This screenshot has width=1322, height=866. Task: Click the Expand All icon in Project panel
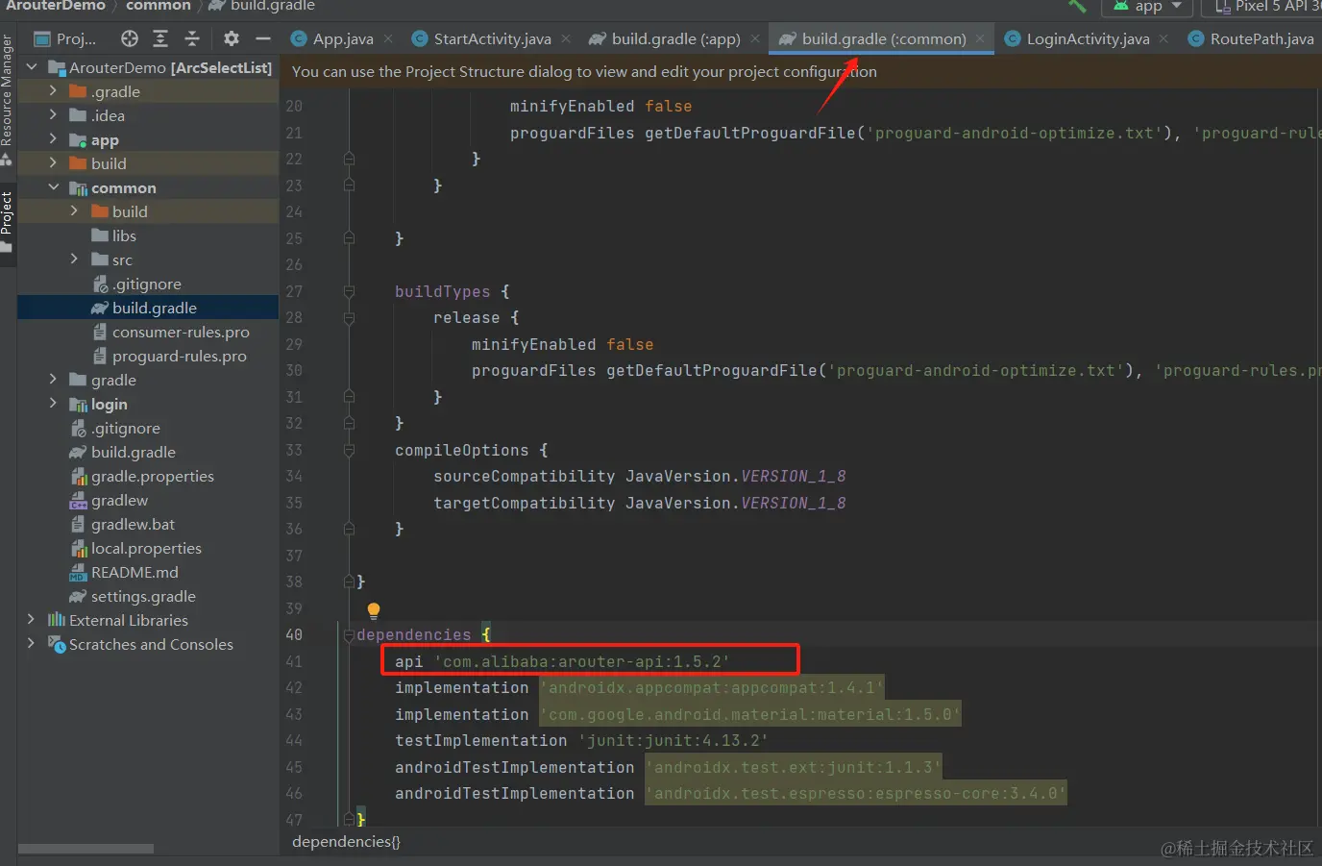click(160, 38)
